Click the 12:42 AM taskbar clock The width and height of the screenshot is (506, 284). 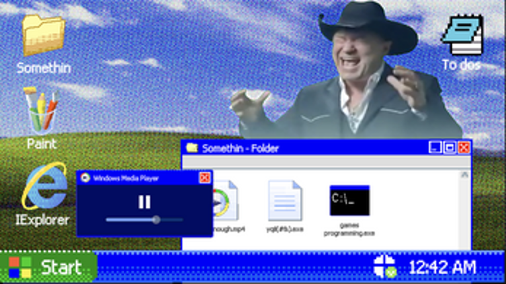pos(443,267)
